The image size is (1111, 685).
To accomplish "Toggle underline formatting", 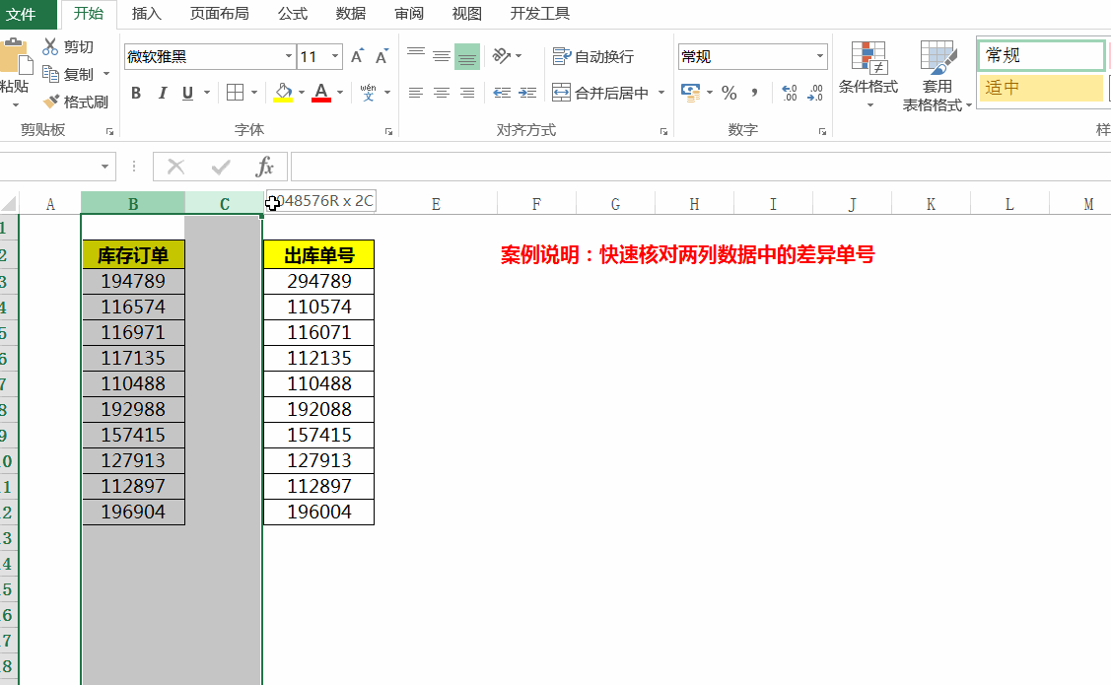I will point(187,93).
